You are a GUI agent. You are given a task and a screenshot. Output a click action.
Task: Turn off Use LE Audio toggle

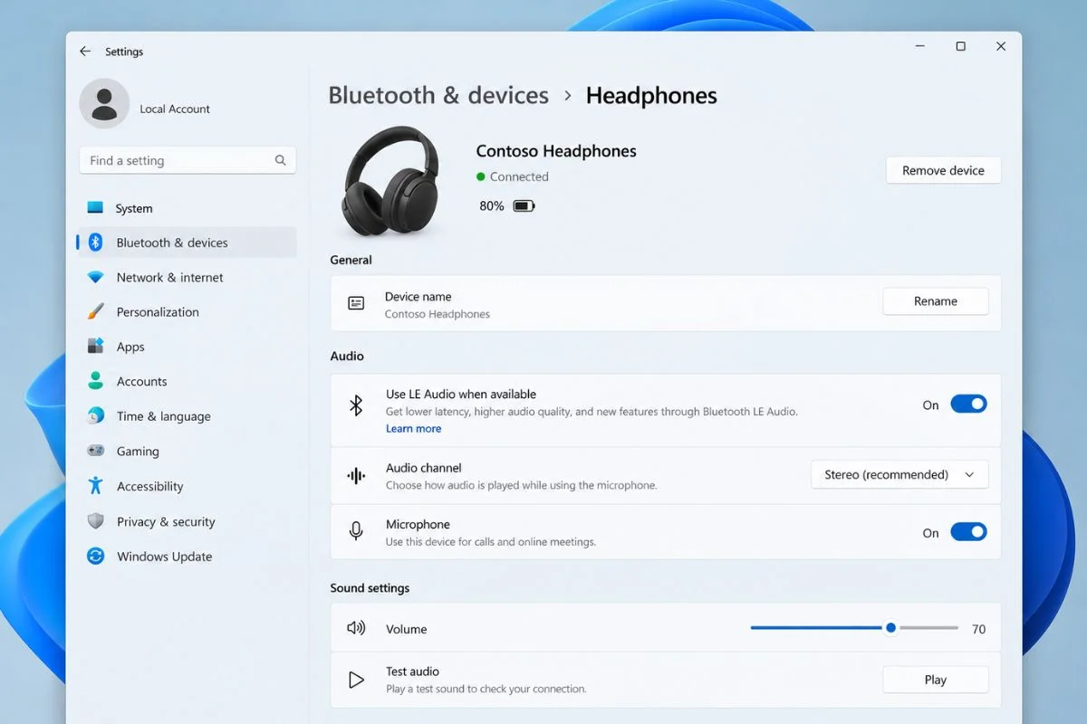click(968, 404)
